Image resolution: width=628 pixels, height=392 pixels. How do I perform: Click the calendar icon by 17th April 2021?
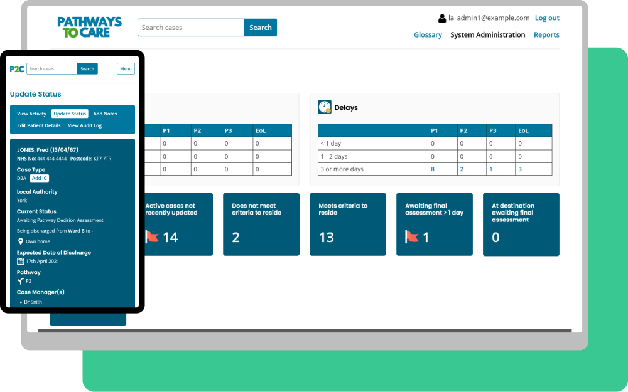(x=21, y=261)
